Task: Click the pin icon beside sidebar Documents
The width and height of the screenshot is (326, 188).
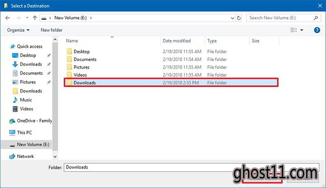Action: [x=49, y=73]
